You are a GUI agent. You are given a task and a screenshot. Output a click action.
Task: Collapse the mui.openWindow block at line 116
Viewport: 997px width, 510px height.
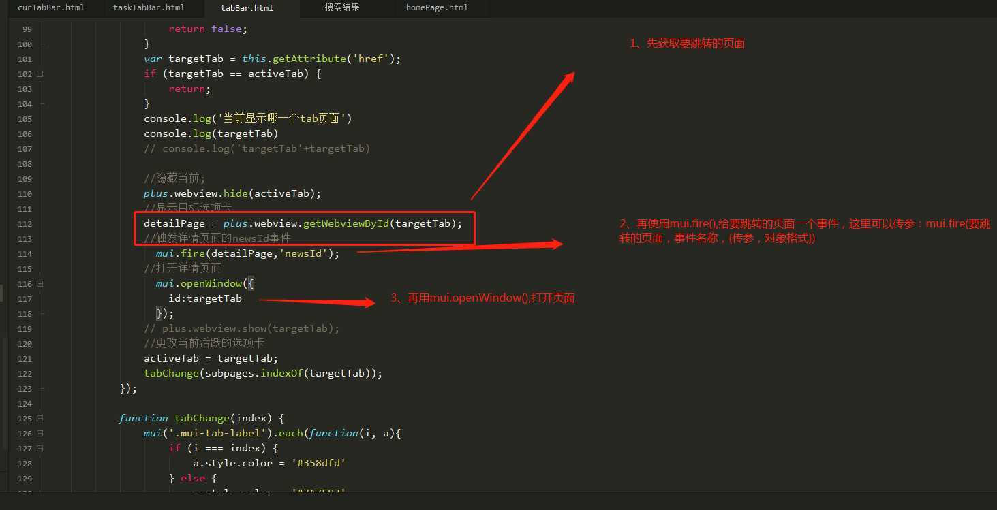point(40,283)
